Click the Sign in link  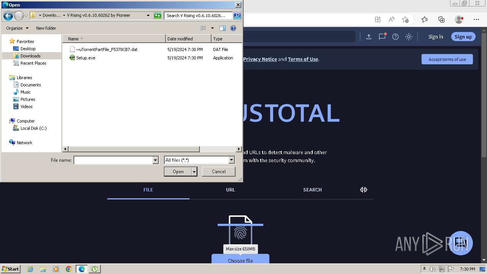tap(436, 37)
